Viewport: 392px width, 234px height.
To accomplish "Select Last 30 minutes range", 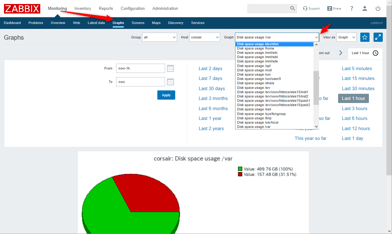I will point(358,89).
